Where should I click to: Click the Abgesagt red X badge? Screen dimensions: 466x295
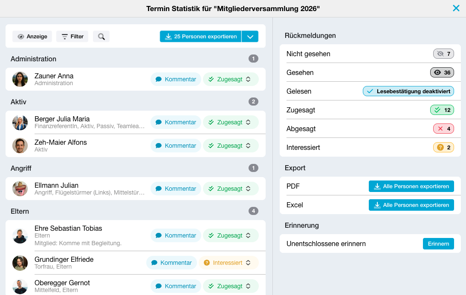[443, 129]
